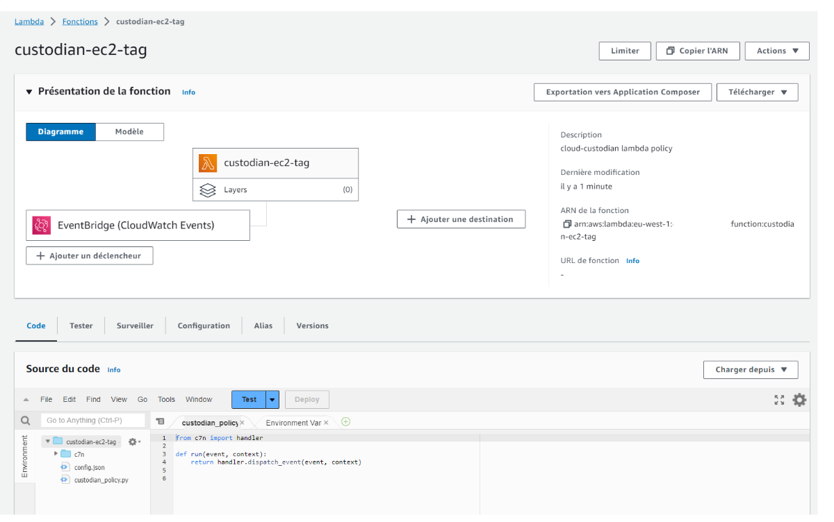Click the Layers stack icon

point(208,190)
